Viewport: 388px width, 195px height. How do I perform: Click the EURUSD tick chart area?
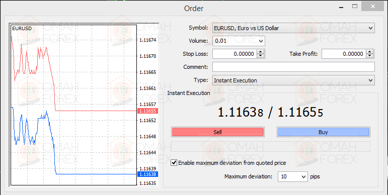tap(73, 105)
